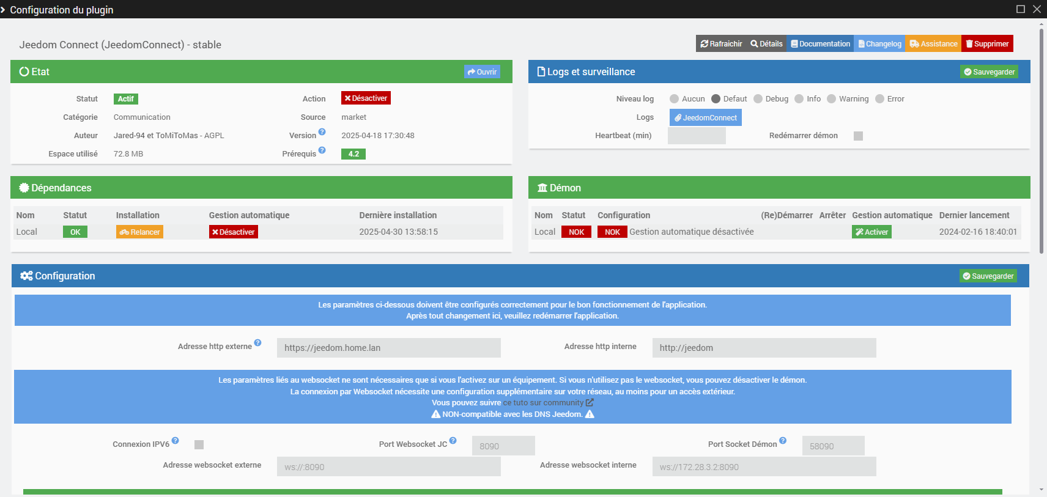Click the Adresse websocket externe field
The height and width of the screenshot is (497, 1047).
[389, 466]
